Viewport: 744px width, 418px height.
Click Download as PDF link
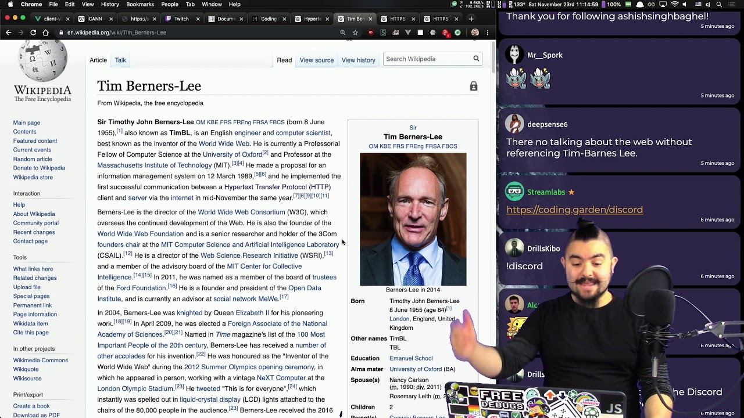37,415
